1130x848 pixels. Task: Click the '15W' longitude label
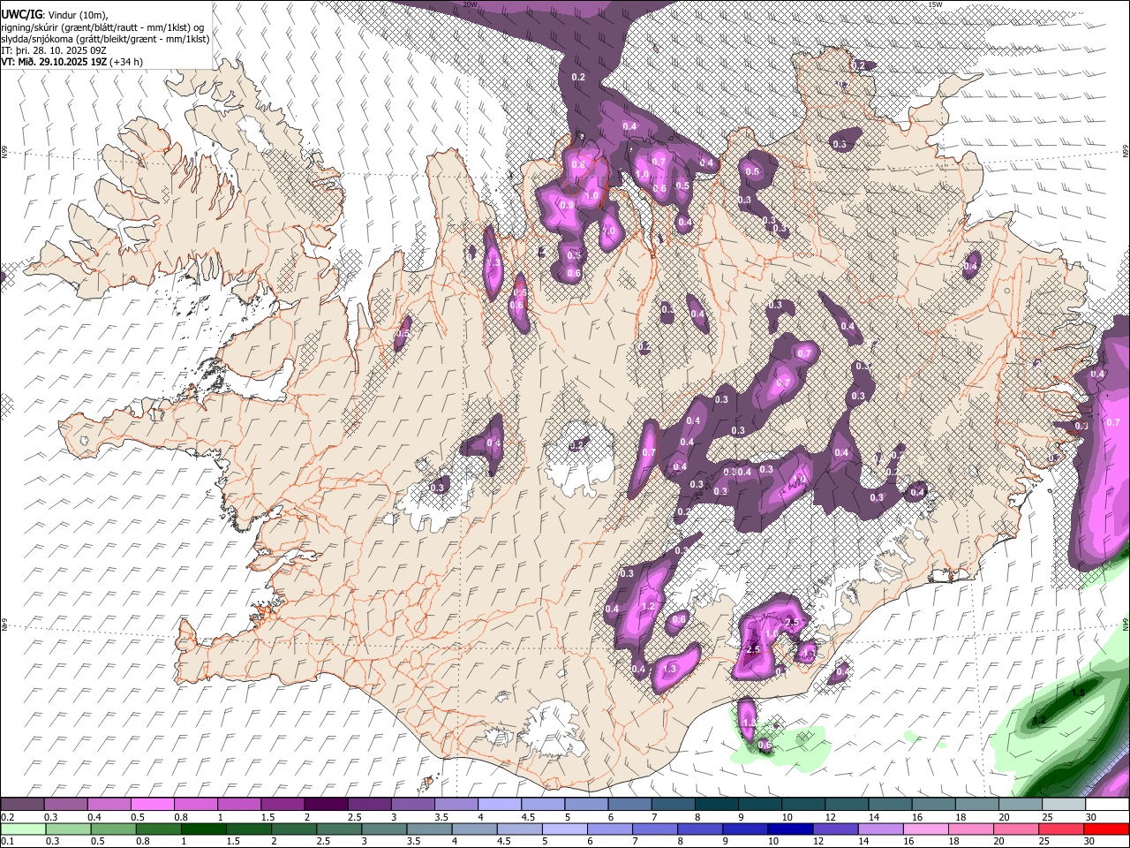click(936, 4)
